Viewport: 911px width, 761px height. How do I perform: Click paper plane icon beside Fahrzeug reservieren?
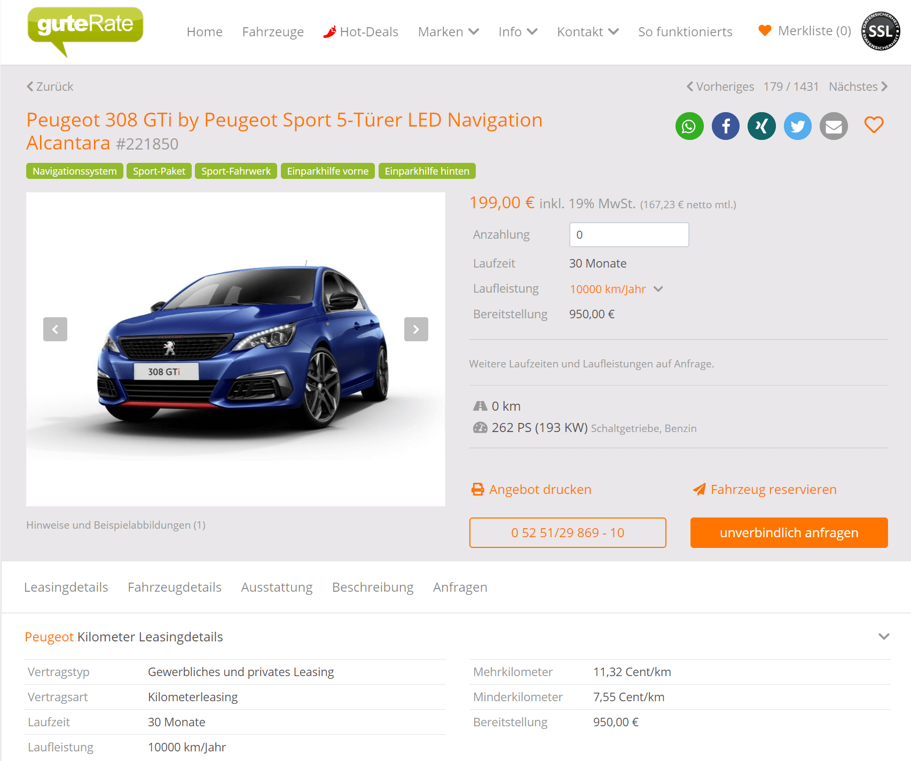[x=699, y=489]
